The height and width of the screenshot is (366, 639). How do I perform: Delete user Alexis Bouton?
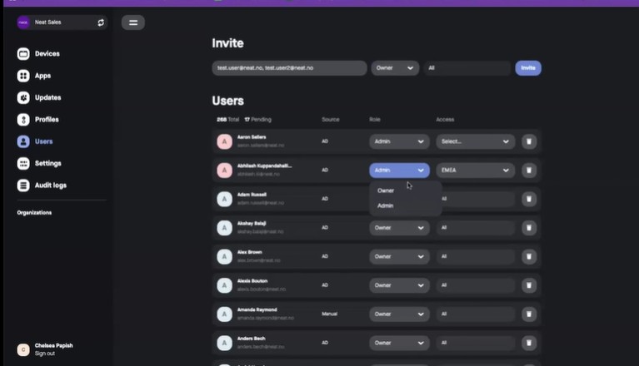pyautogui.click(x=529, y=285)
